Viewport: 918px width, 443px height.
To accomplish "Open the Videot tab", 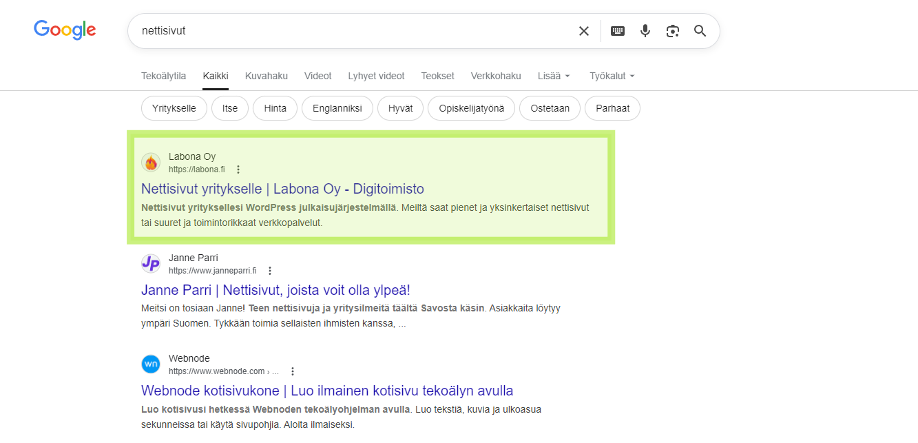I will point(317,76).
